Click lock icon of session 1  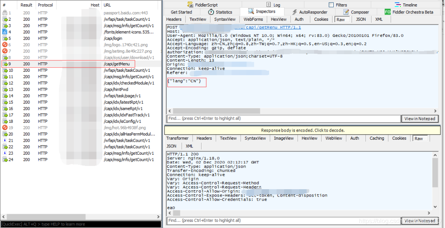5,13
